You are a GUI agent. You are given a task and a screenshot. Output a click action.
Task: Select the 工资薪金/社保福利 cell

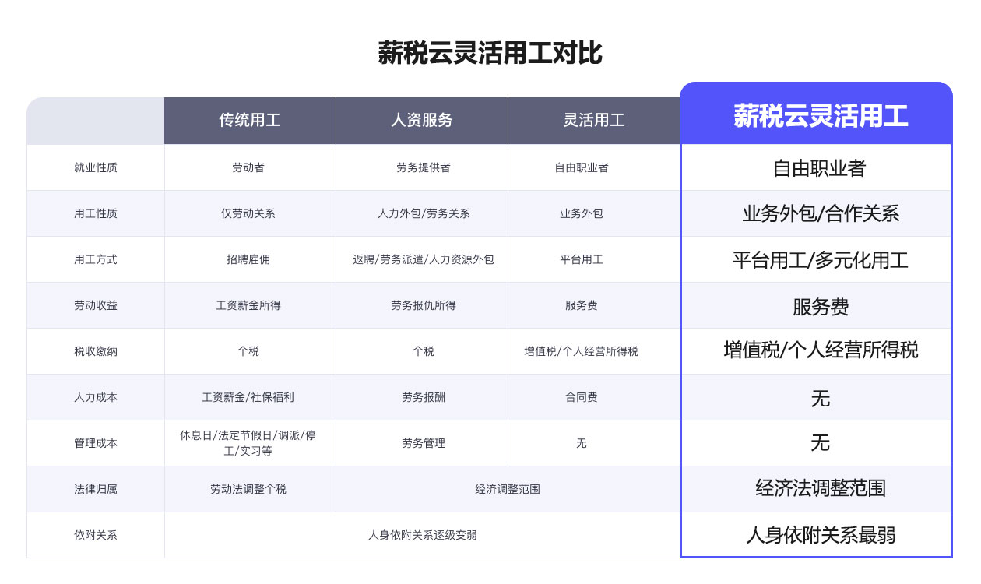pyautogui.click(x=248, y=397)
